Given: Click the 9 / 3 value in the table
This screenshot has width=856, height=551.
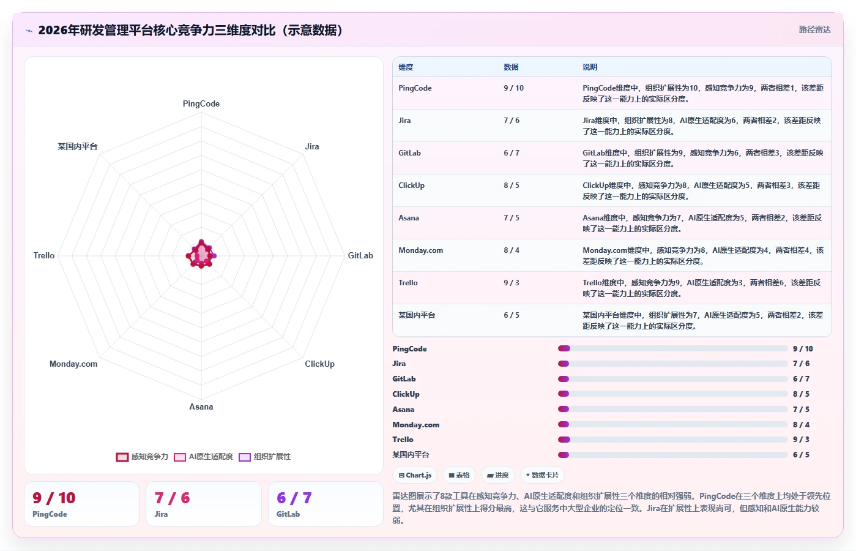Looking at the screenshot, I should [511, 283].
